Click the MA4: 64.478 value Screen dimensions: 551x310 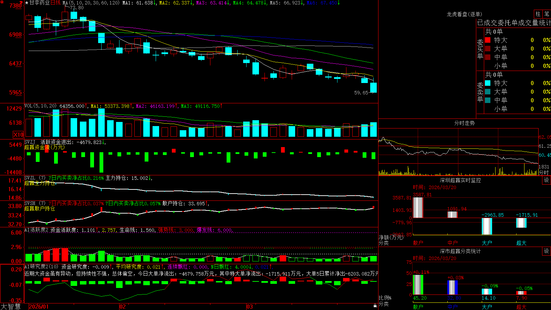point(250,3)
